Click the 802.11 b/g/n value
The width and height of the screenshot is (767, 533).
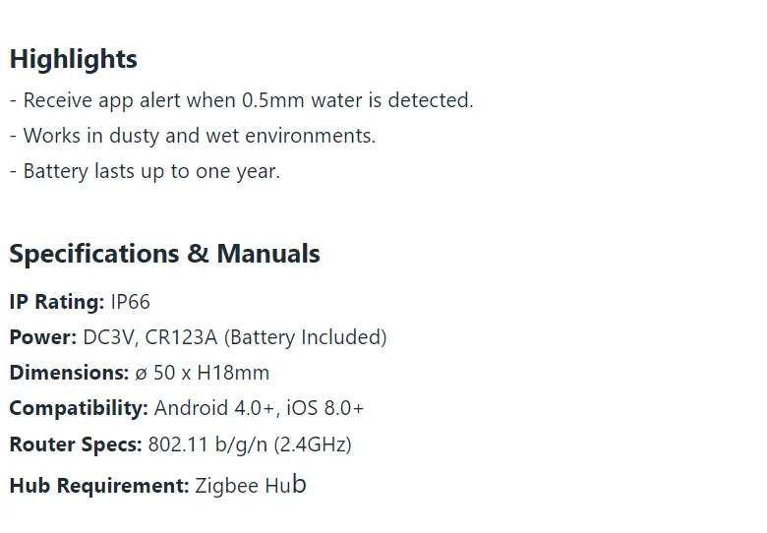pyautogui.click(x=207, y=444)
